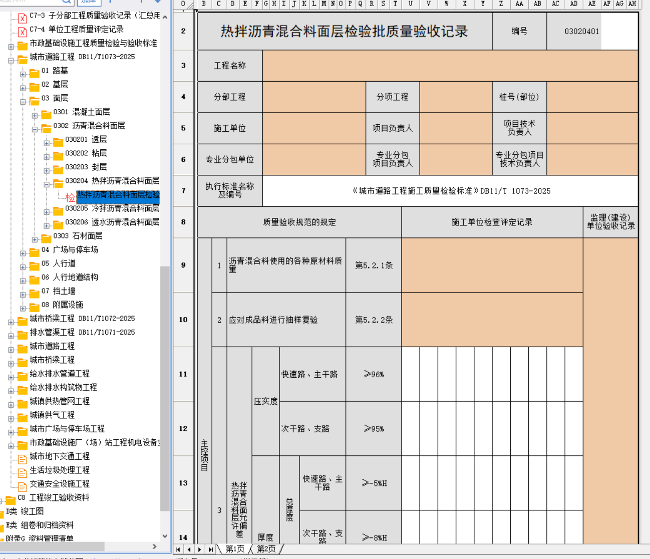Click the 工程名称 input cell

click(450, 66)
